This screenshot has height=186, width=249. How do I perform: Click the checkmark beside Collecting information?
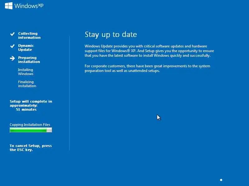click(x=12, y=34)
